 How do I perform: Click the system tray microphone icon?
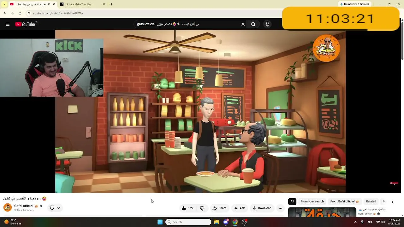click(362, 222)
